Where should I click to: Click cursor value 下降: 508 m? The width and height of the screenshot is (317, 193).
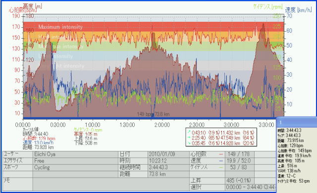coord(86,143)
